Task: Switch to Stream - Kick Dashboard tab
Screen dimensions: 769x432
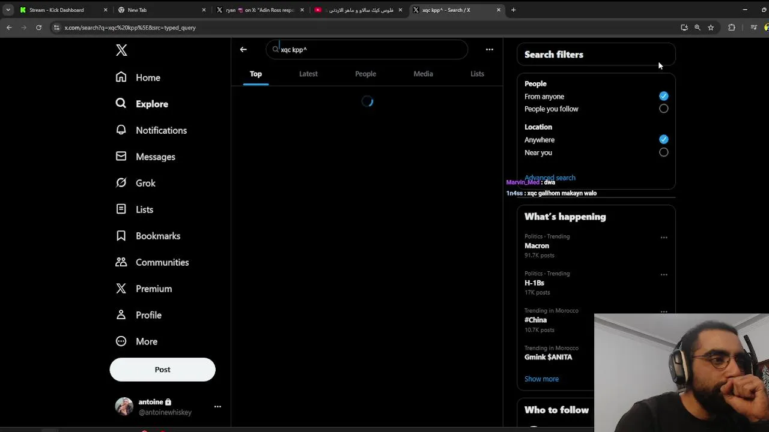Action: (x=62, y=10)
